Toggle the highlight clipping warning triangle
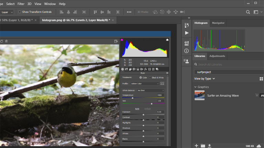264x148 pixels. tap(167, 40)
